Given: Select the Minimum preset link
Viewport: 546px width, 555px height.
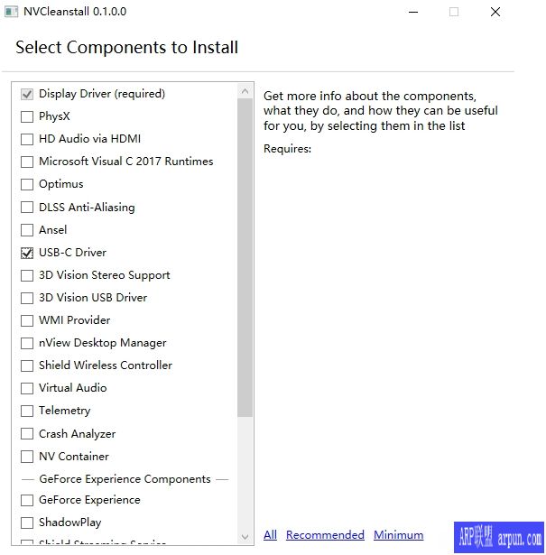Looking at the screenshot, I should tap(398, 535).
